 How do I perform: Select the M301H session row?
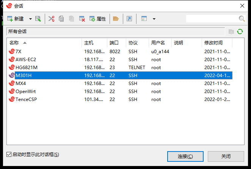point(120,75)
